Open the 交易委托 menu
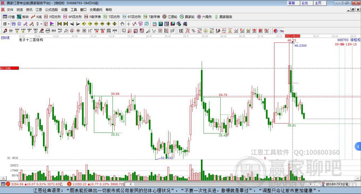This screenshot has height=194, width=361. (x=96, y=10)
